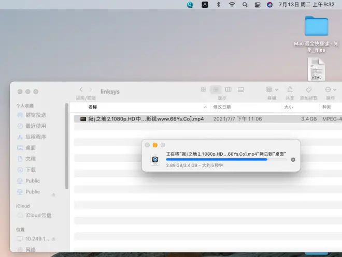The image size is (342, 257).
Task: Click the copy progress bar
Action: (x=226, y=159)
